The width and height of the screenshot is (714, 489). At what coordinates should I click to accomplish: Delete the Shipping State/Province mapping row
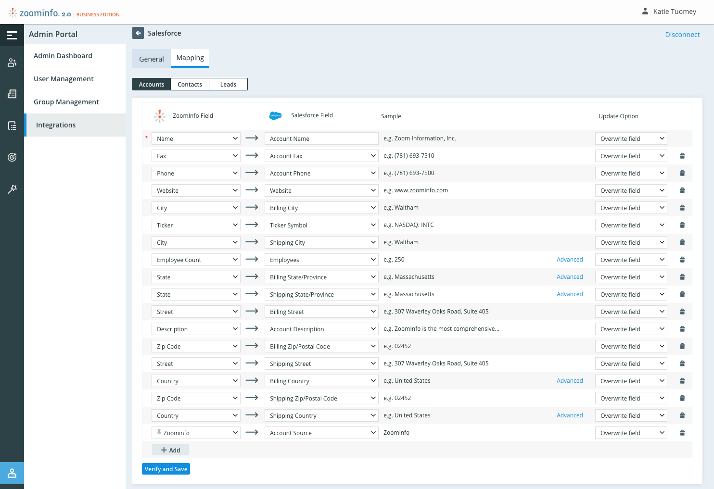coord(682,294)
